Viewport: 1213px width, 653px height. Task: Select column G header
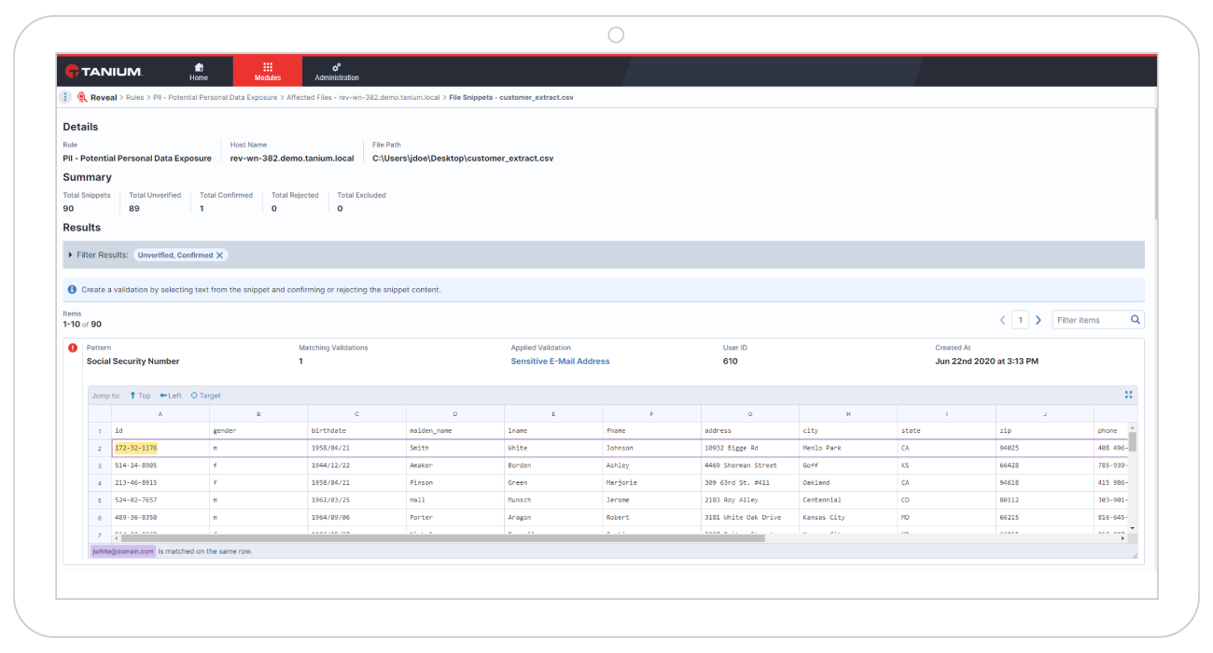[749, 413]
